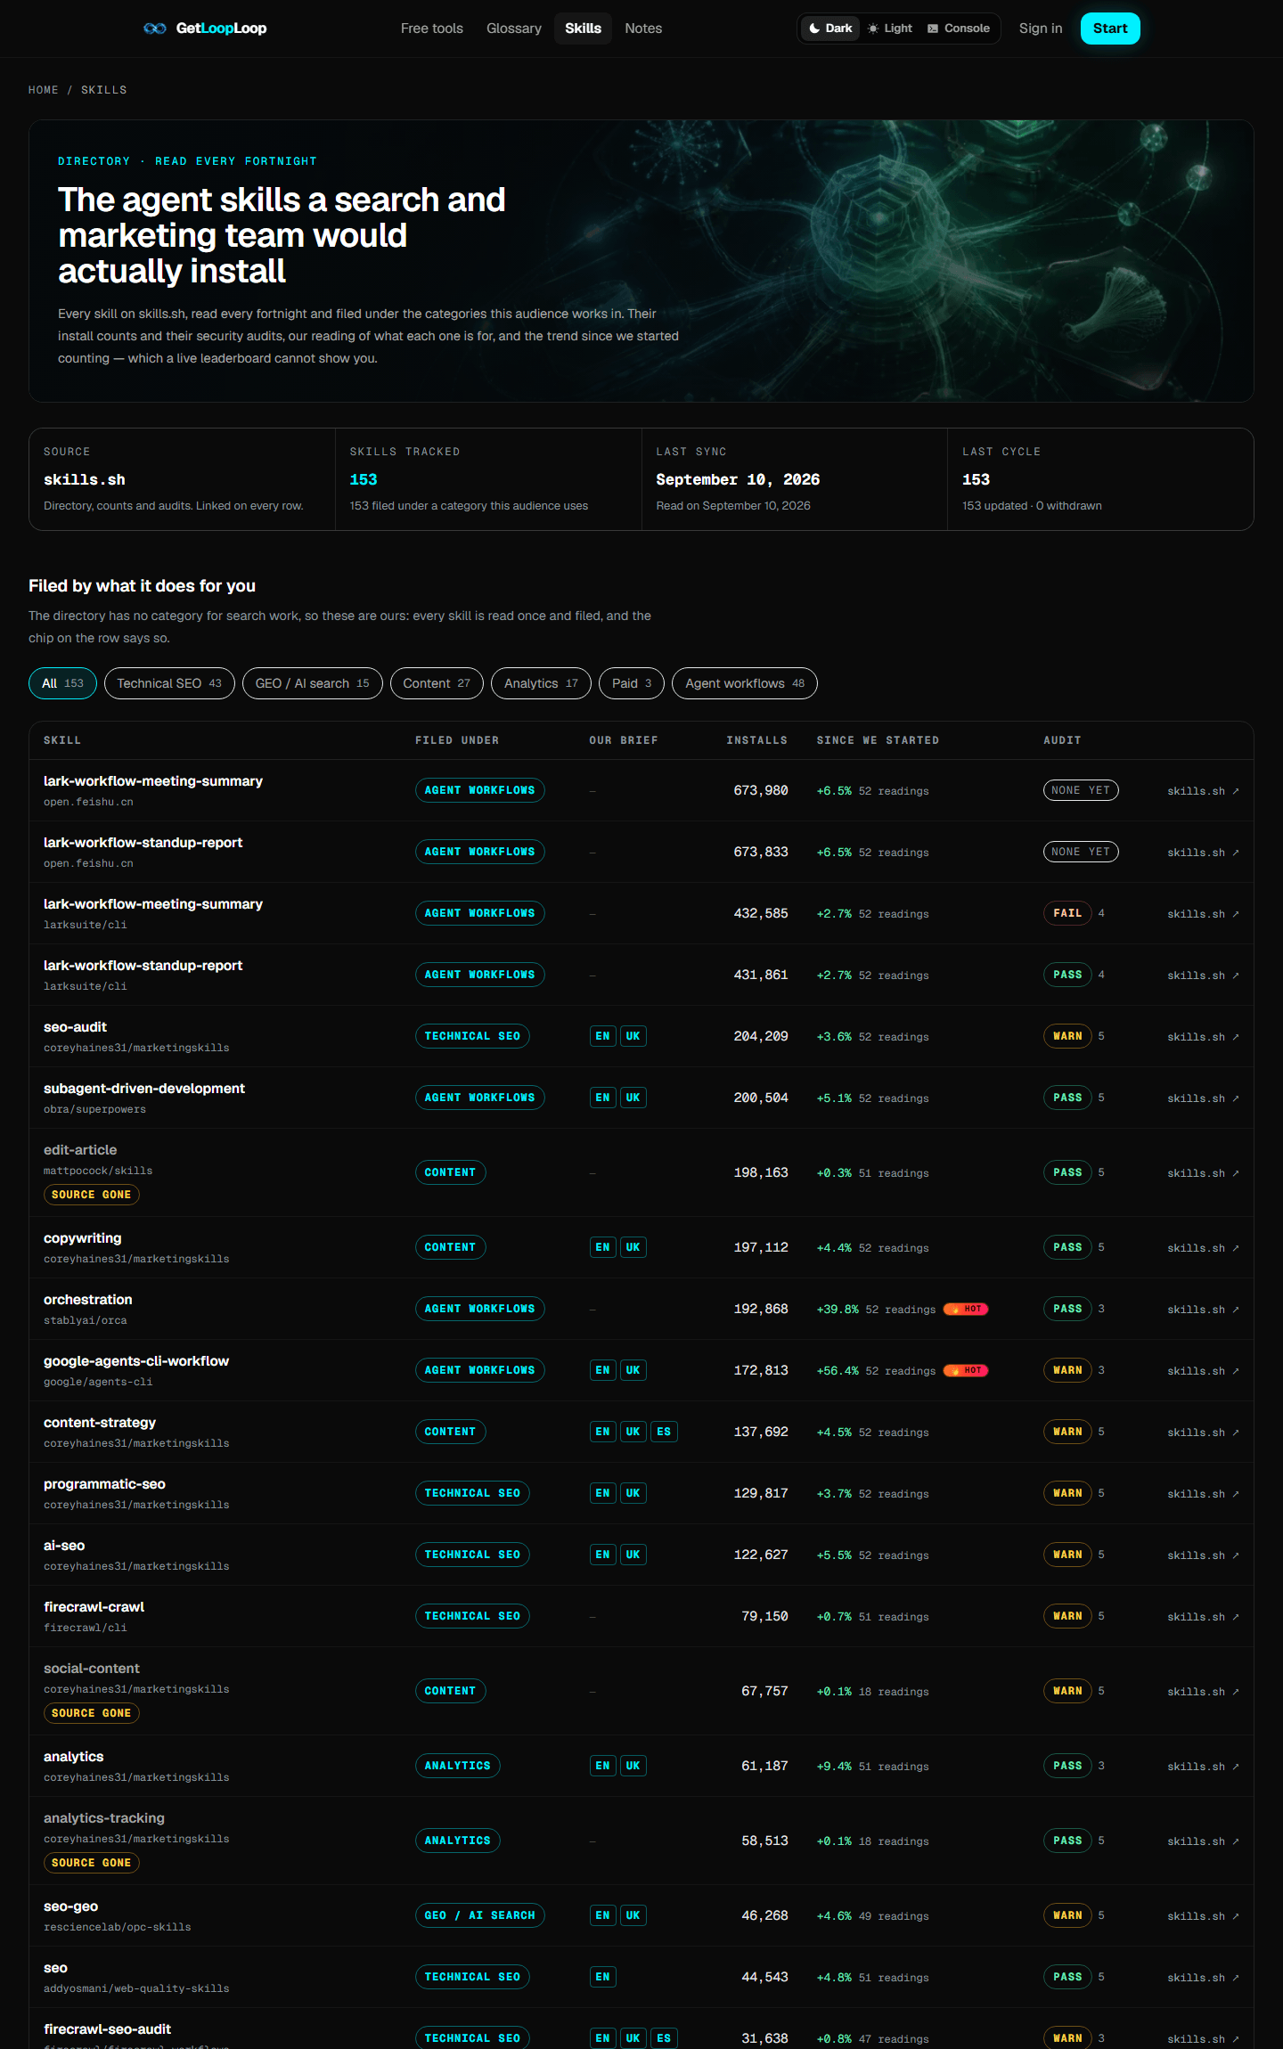The height and width of the screenshot is (2049, 1283).
Task: Open skills.sh link in ai-seo row
Action: [1203, 1555]
